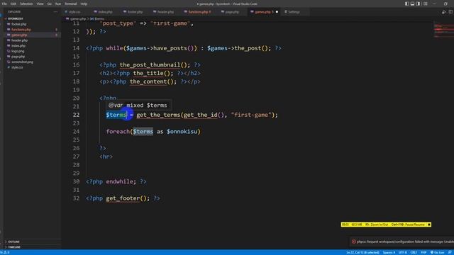Switch to the page.php editor tab

pyautogui.click(x=232, y=12)
